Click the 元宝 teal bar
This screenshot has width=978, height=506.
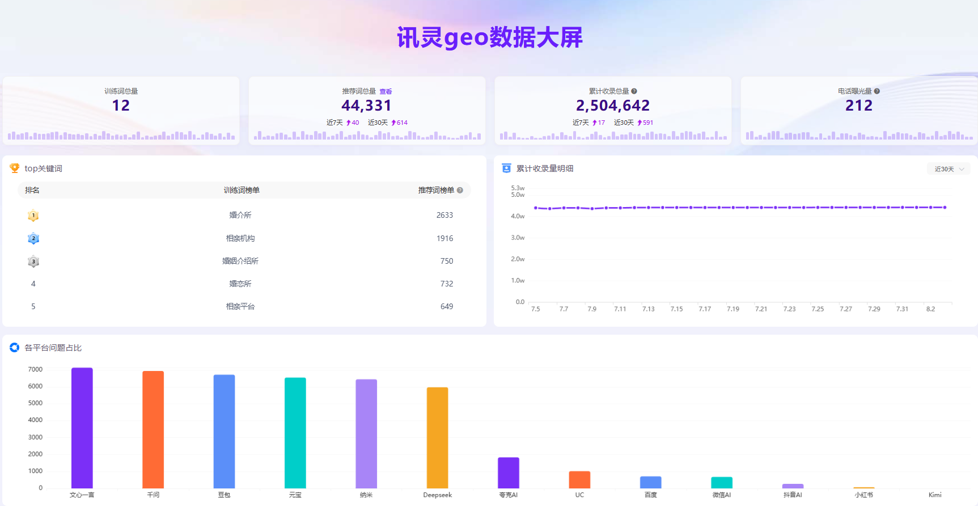click(295, 433)
